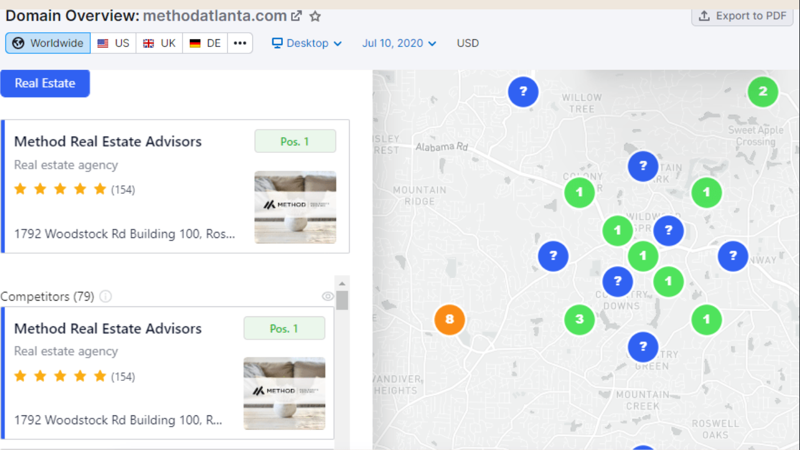The image size is (800, 450).
Task: Click the address text in the top listing card
Action: pyautogui.click(x=125, y=234)
